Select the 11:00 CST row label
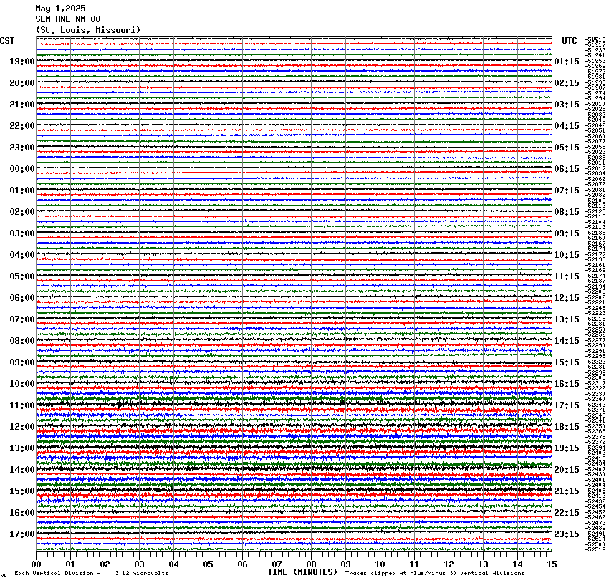Viewport: 609px width, 583px height. point(22,405)
